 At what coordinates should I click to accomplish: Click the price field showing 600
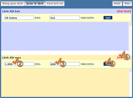pyautogui.click(x=65, y=64)
